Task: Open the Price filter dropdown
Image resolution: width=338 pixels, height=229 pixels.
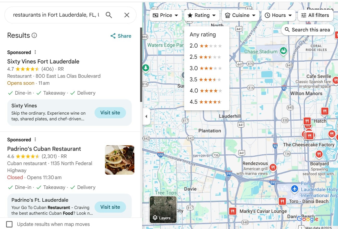Action: pyautogui.click(x=166, y=15)
